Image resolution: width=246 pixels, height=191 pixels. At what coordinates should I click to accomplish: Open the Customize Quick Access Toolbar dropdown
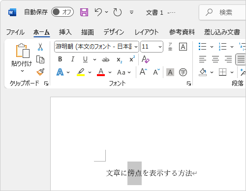pos(131,12)
